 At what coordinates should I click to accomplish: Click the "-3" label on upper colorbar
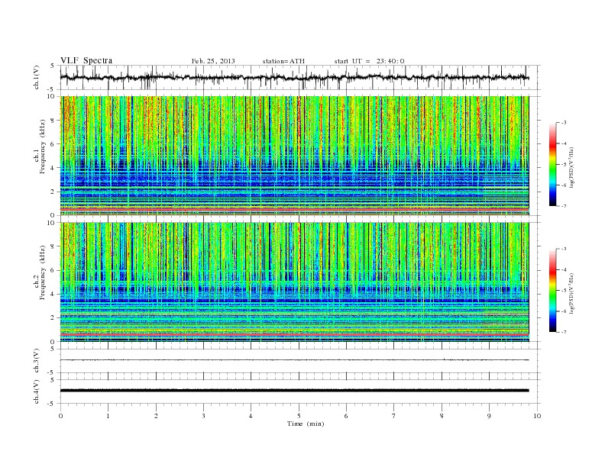click(564, 123)
